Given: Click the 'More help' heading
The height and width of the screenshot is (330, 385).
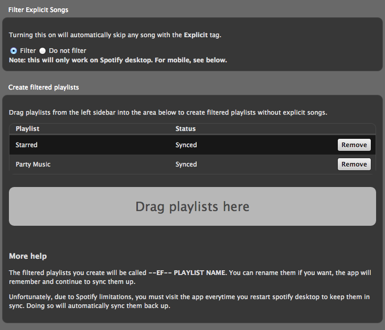Looking at the screenshot, I should point(28,256).
